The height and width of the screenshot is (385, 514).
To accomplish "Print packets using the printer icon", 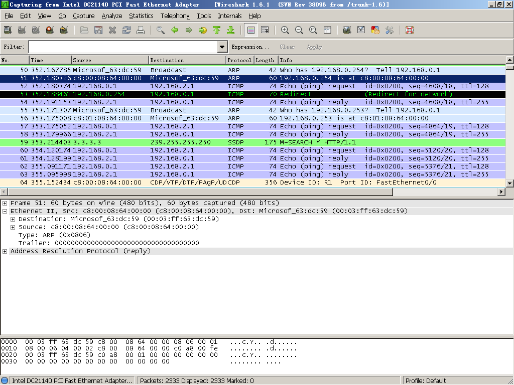I will point(141,30).
